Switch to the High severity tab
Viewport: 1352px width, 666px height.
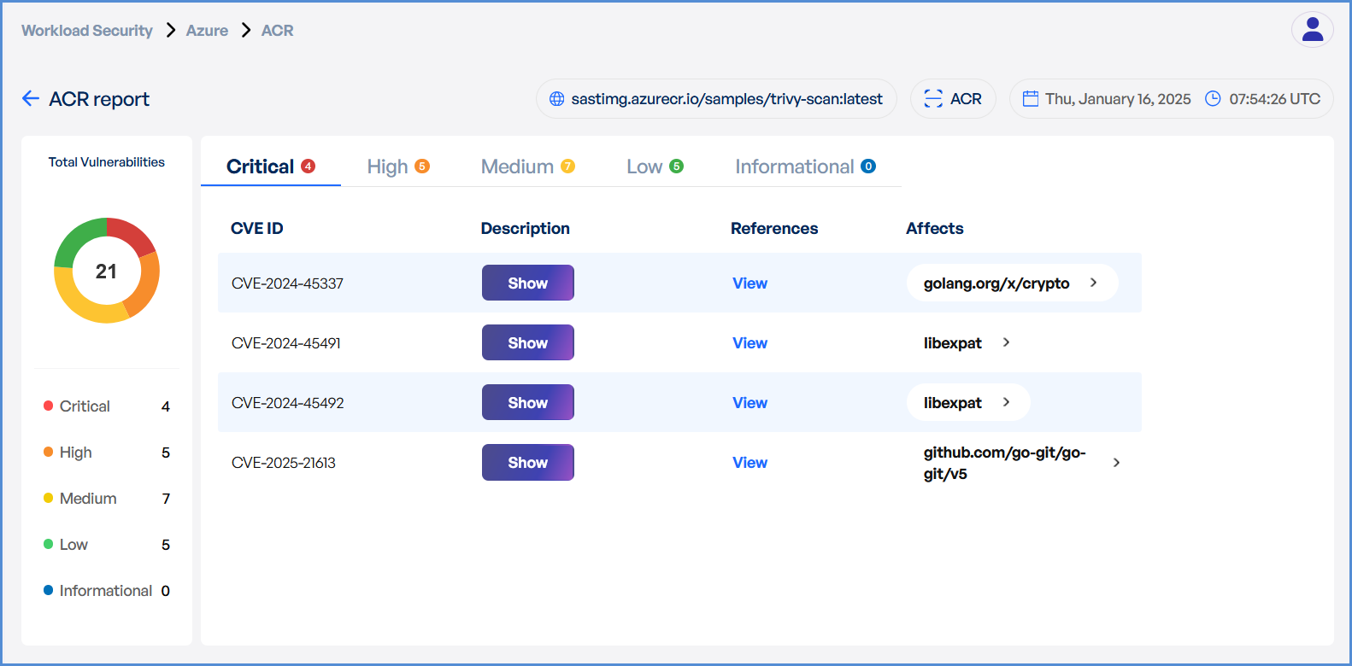(397, 166)
